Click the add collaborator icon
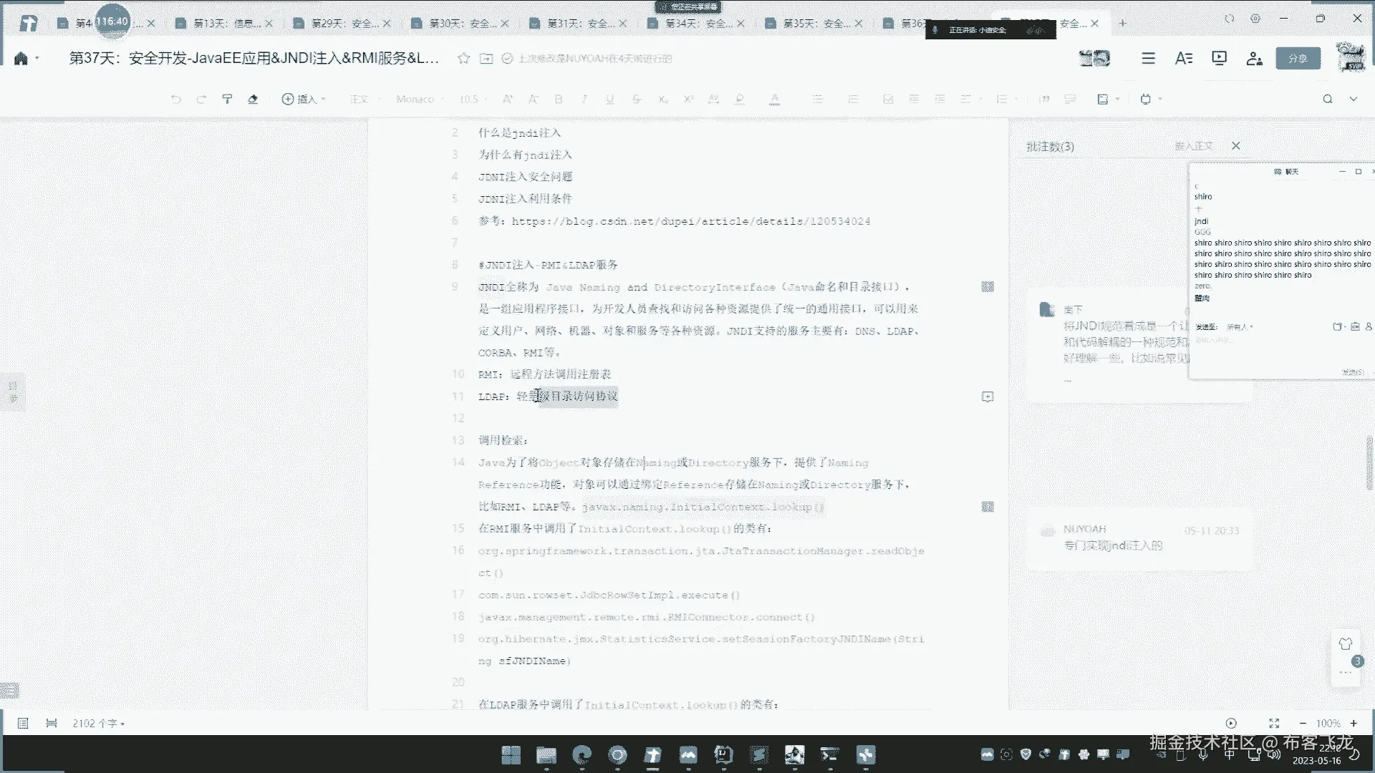The image size is (1375, 773). (x=1254, y=59)
